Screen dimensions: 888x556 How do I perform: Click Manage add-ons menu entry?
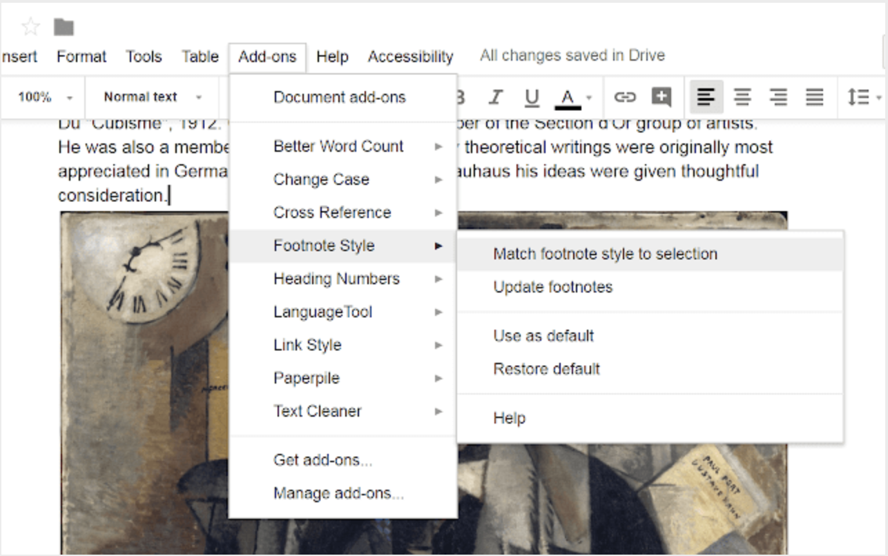(x=338, y=493)
